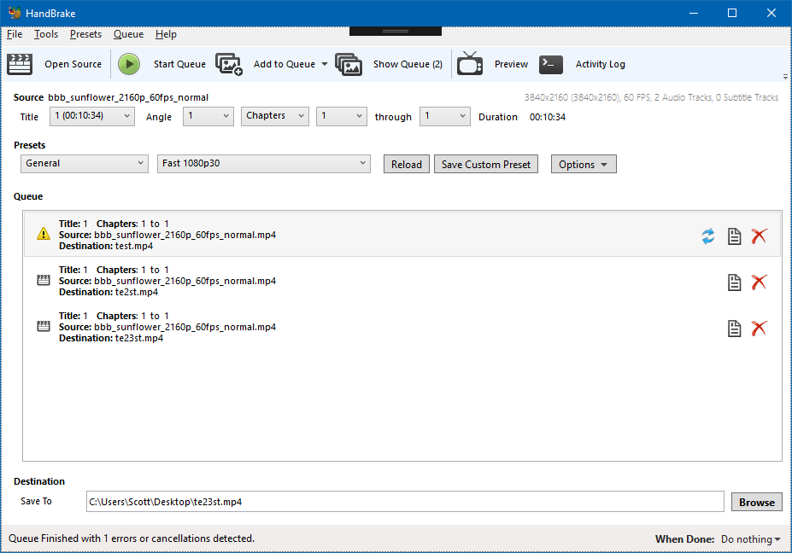792x553 pixels.
Task: Click the Open Source clapperboard icon
Action: coord(20,64)
